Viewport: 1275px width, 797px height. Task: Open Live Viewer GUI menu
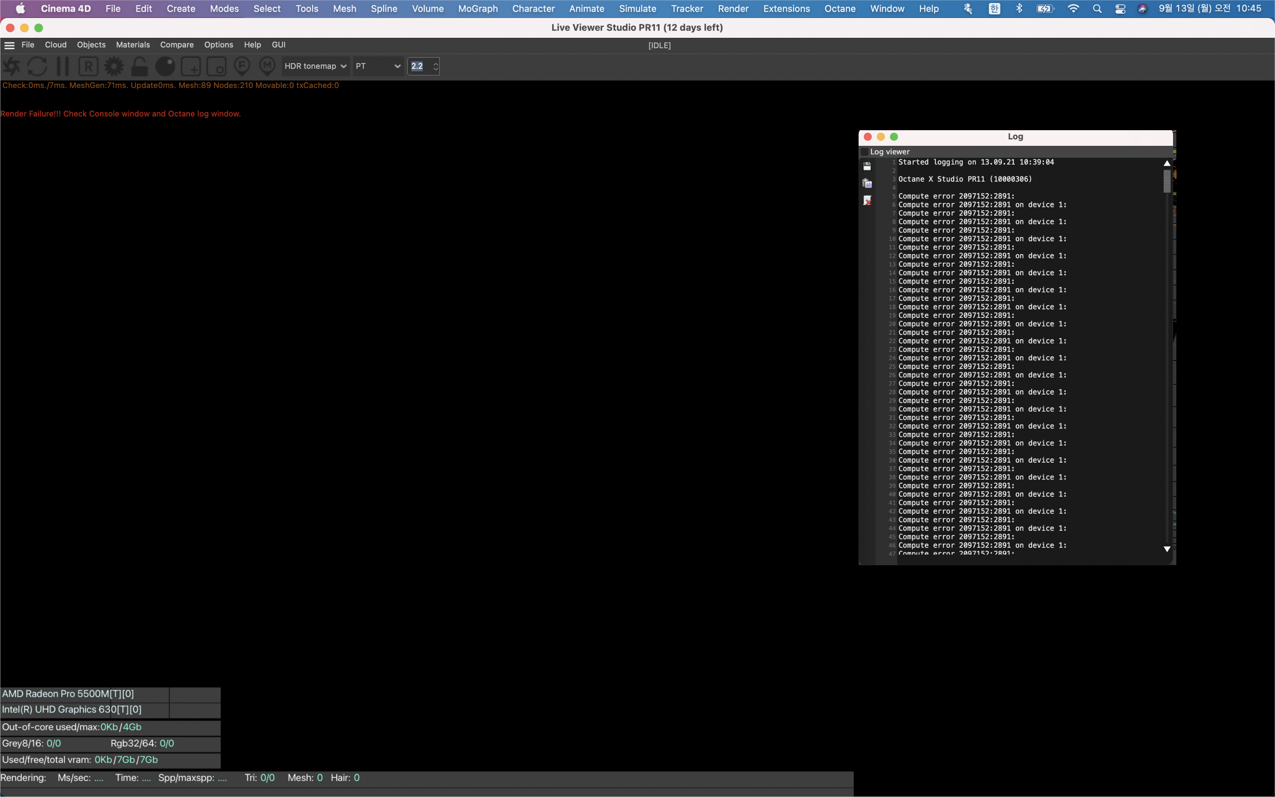[279, 45]
